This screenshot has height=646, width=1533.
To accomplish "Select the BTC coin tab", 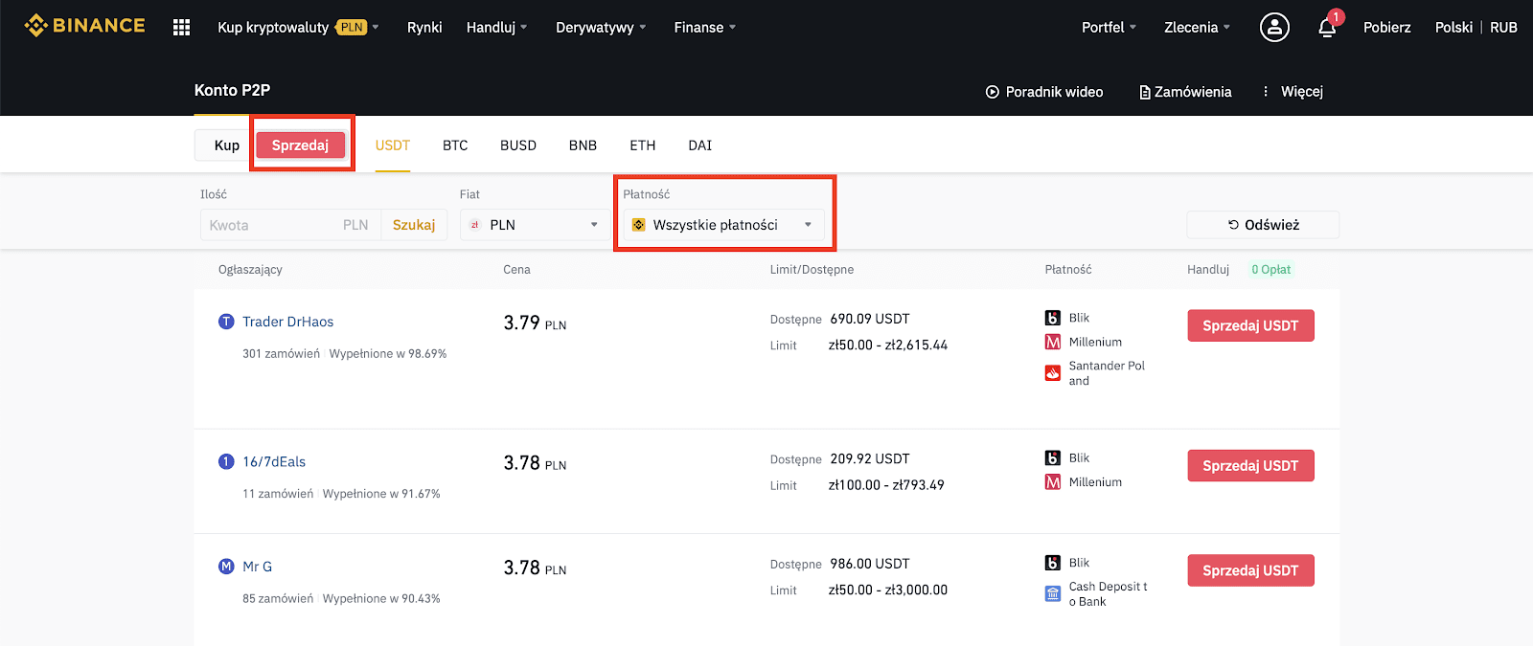I will [x=455, y=145].
